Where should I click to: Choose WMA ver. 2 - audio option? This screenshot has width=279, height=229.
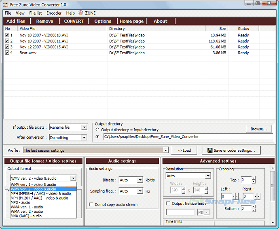tap(43, 211)
